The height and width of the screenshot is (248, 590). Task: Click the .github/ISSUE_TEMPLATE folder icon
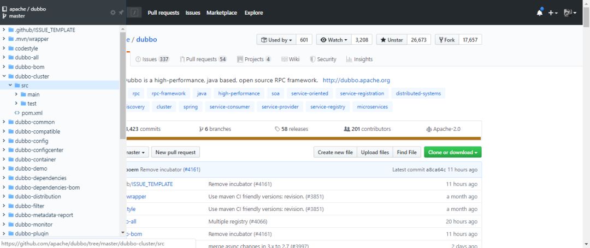coord(11,29)
